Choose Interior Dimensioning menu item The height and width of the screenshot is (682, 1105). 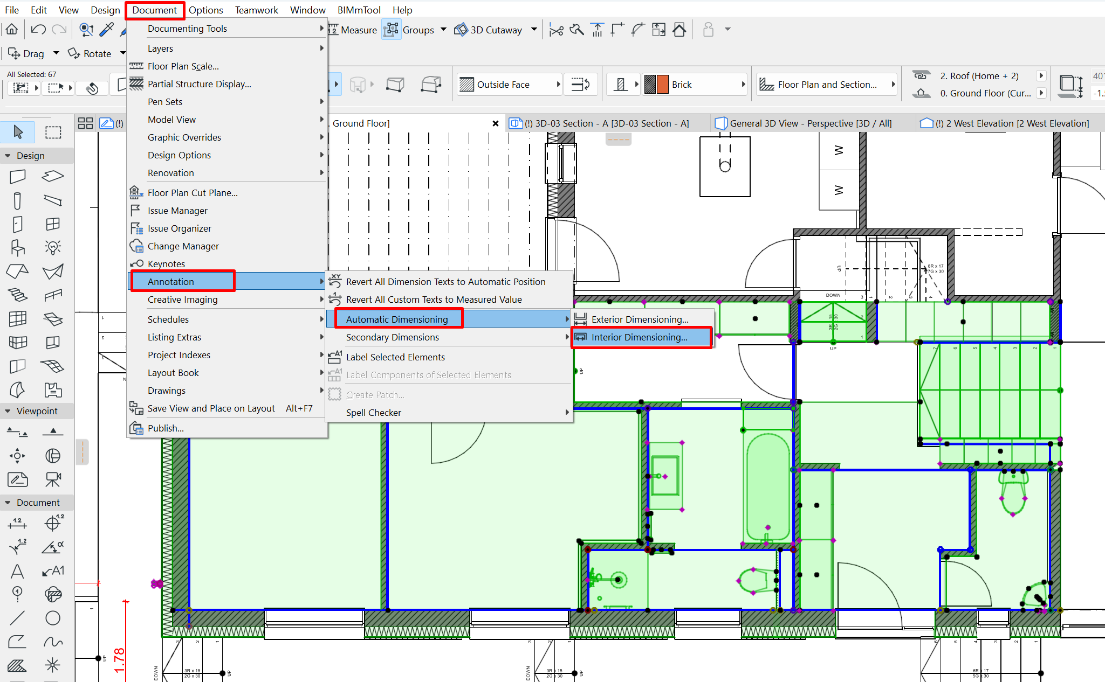pos(639,337)
